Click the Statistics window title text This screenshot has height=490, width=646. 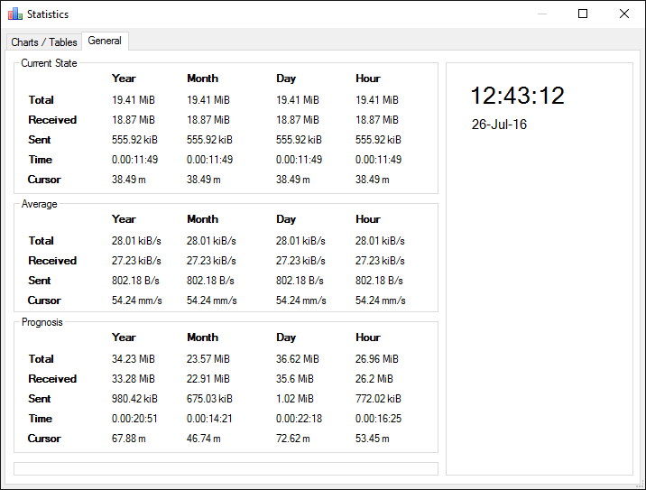point(48,14)
